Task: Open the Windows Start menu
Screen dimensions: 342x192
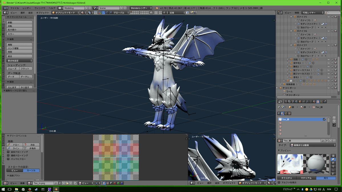Action: (3, 189)
